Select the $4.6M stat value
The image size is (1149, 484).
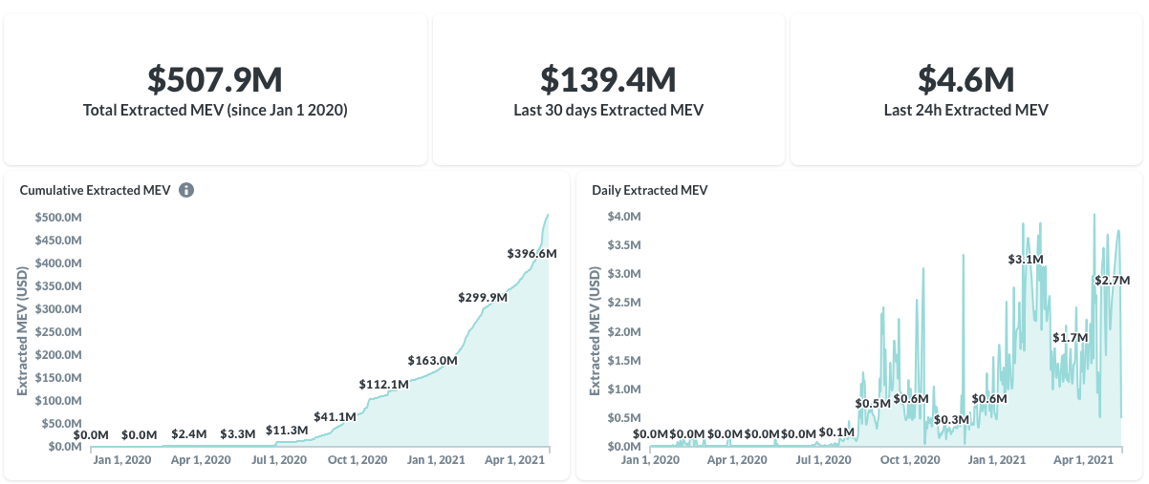point(965,78)
